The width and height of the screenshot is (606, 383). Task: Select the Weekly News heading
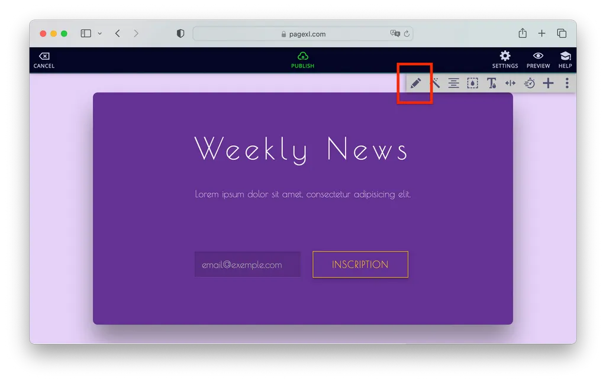[x=301, y=150]
